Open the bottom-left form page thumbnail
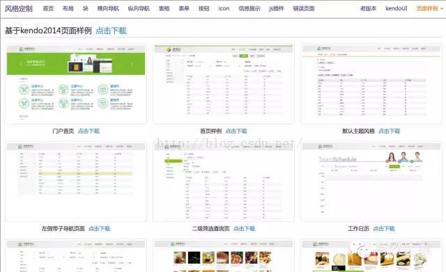The height and width of the screenshot is (272, 446). click(x=76, y=255)
